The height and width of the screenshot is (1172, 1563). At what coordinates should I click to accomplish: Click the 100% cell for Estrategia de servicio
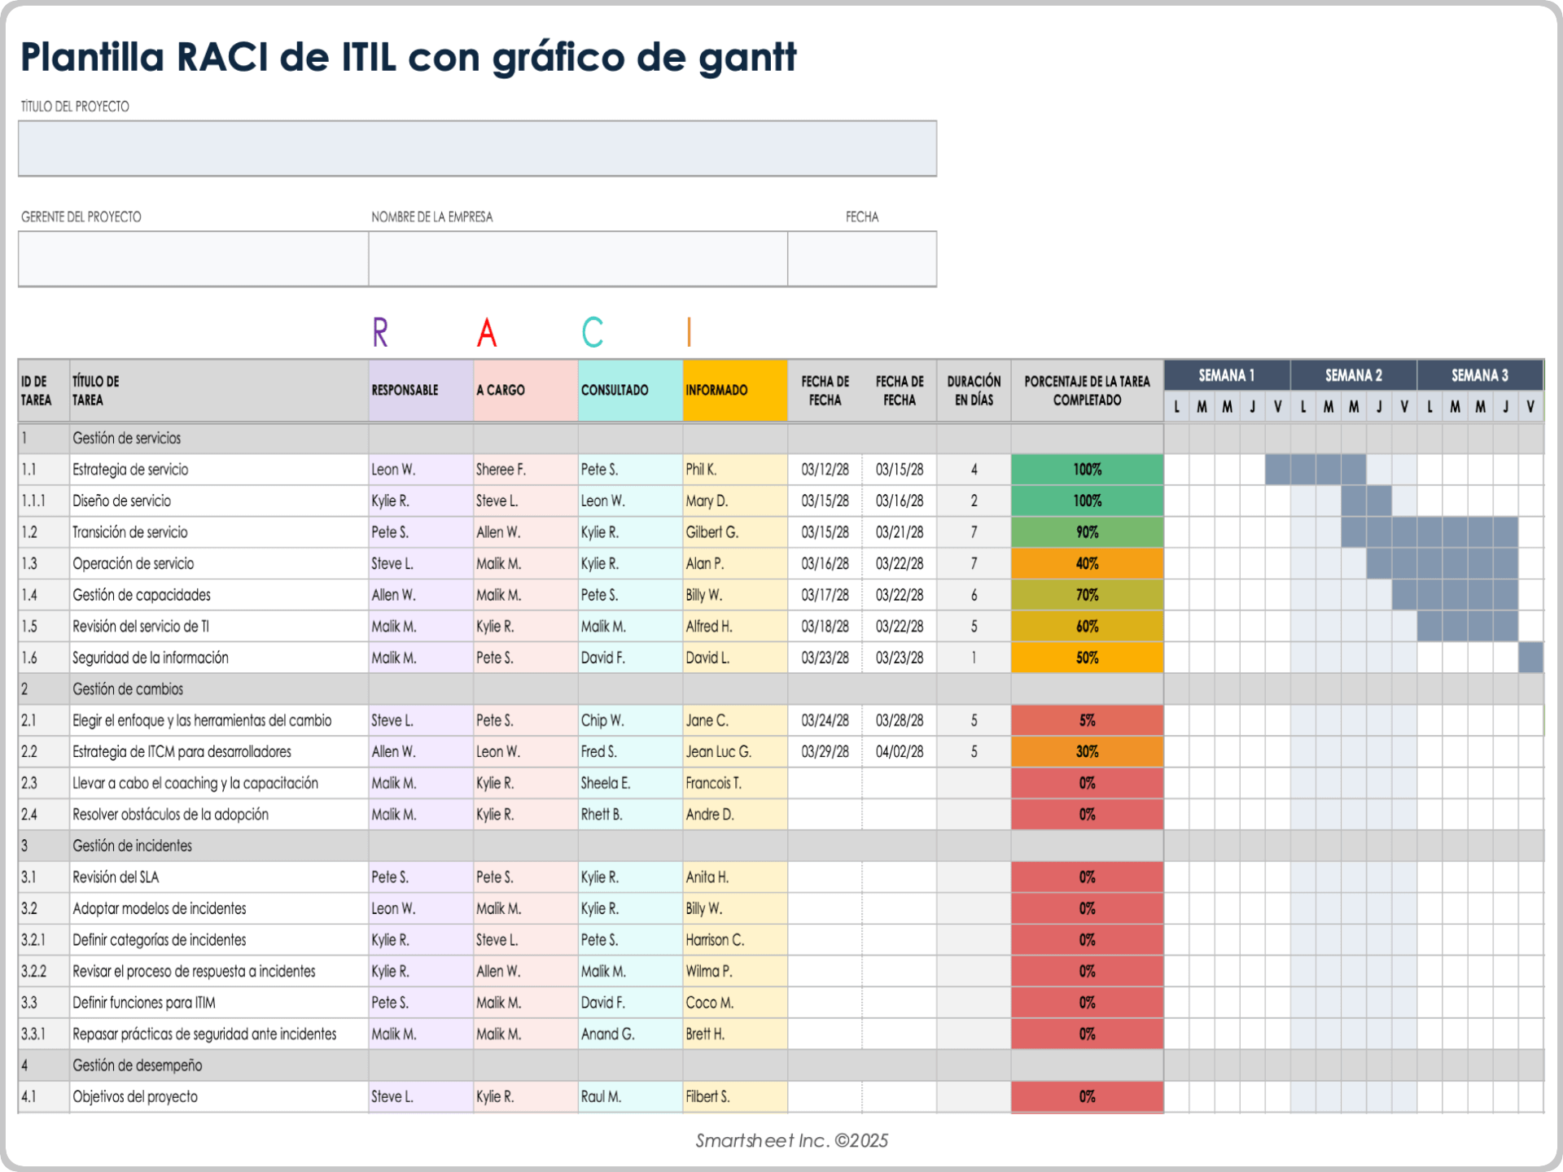click(x=1086, y=470)
